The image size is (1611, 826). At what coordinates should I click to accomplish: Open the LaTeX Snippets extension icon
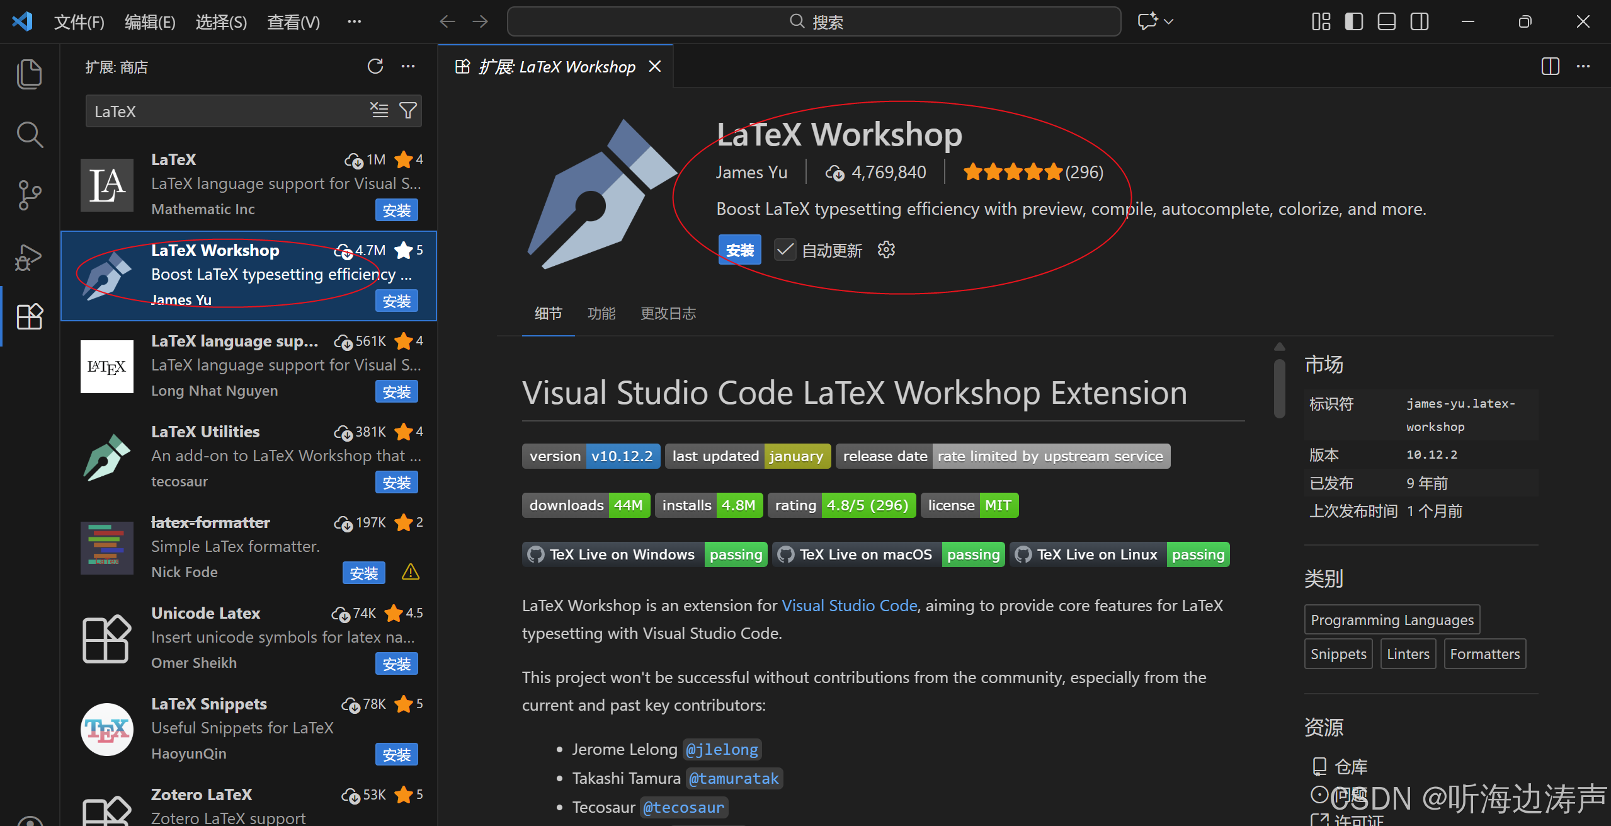click(x=107, y=730)
